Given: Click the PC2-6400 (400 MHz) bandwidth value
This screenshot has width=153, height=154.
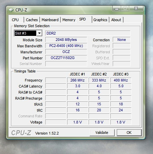Looking at the screenshot, I should click(66, 46).
